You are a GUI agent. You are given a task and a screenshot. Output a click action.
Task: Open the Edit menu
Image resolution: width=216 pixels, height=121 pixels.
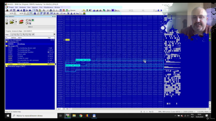(17, 7)
